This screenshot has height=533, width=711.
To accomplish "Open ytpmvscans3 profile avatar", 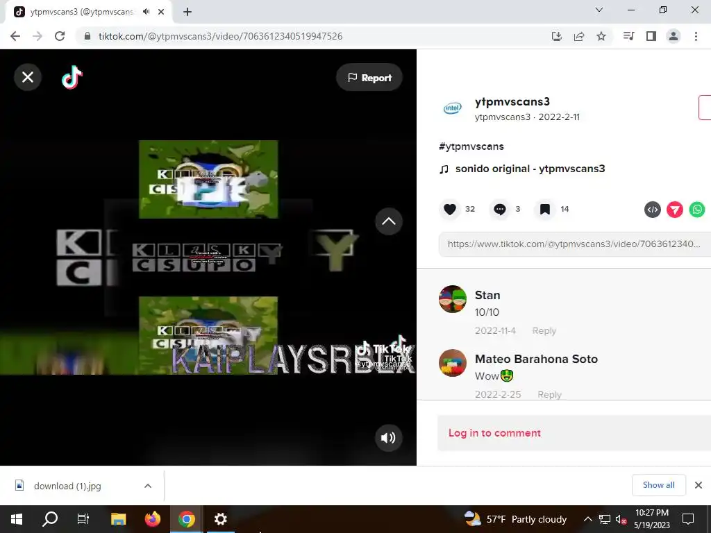I will click(452, 108).
